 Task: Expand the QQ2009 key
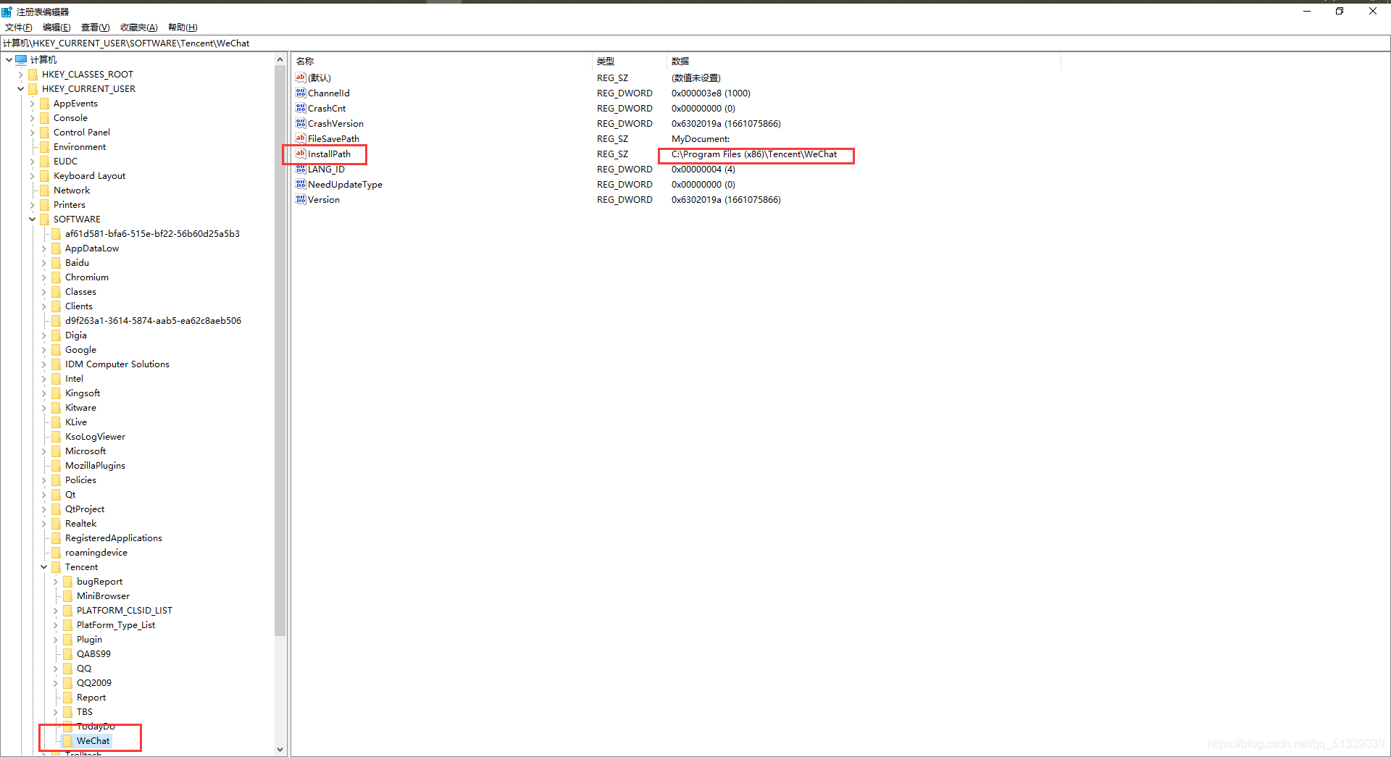[x=55, y=682]
